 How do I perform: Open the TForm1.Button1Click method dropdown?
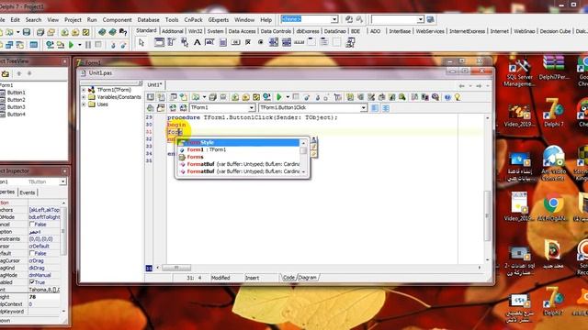[363, 108]
